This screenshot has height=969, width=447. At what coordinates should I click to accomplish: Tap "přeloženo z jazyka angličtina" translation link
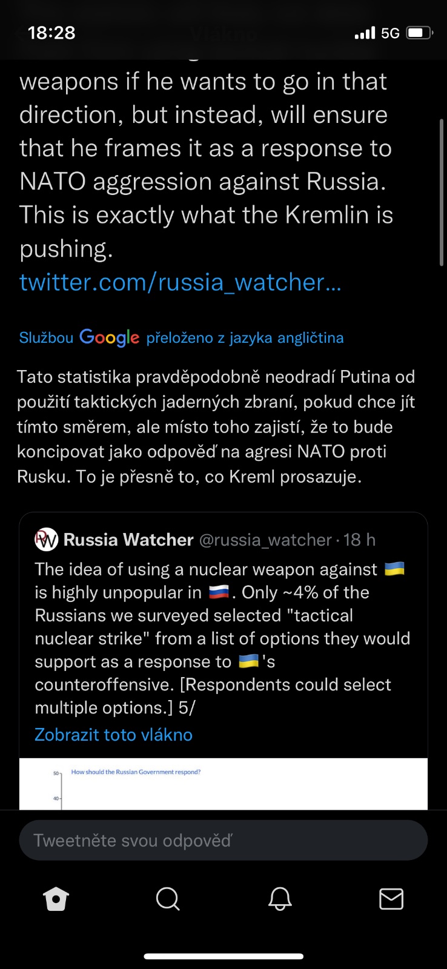pos(245,338)
